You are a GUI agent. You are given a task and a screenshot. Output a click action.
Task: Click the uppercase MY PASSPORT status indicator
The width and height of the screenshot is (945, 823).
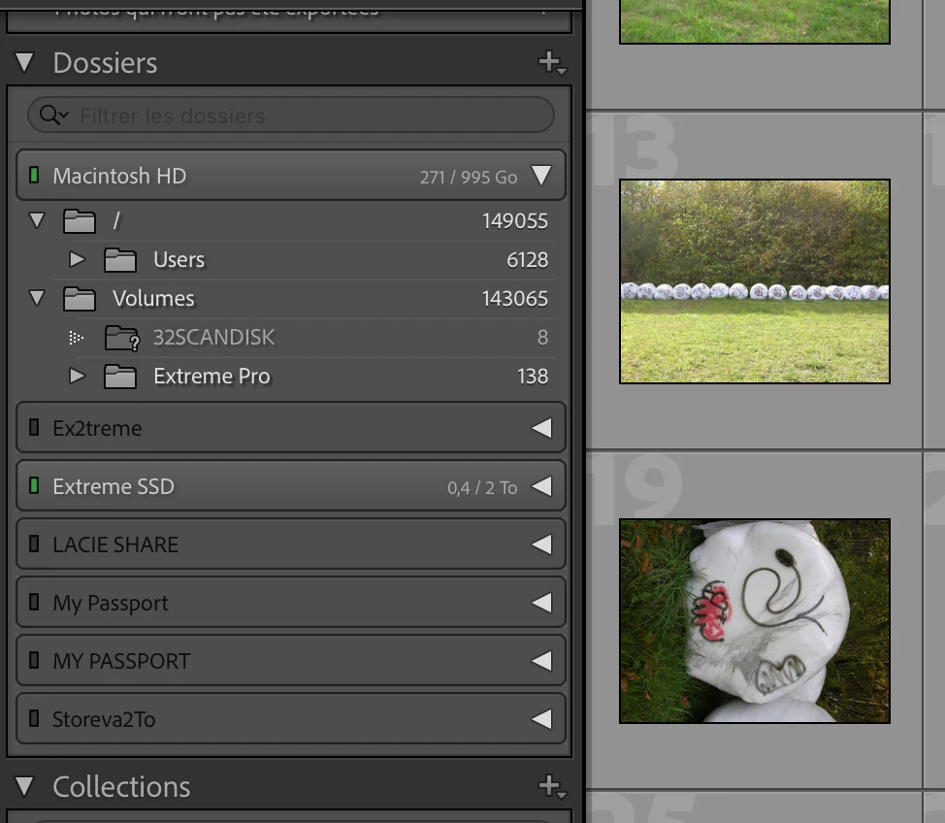click(34, 660)
